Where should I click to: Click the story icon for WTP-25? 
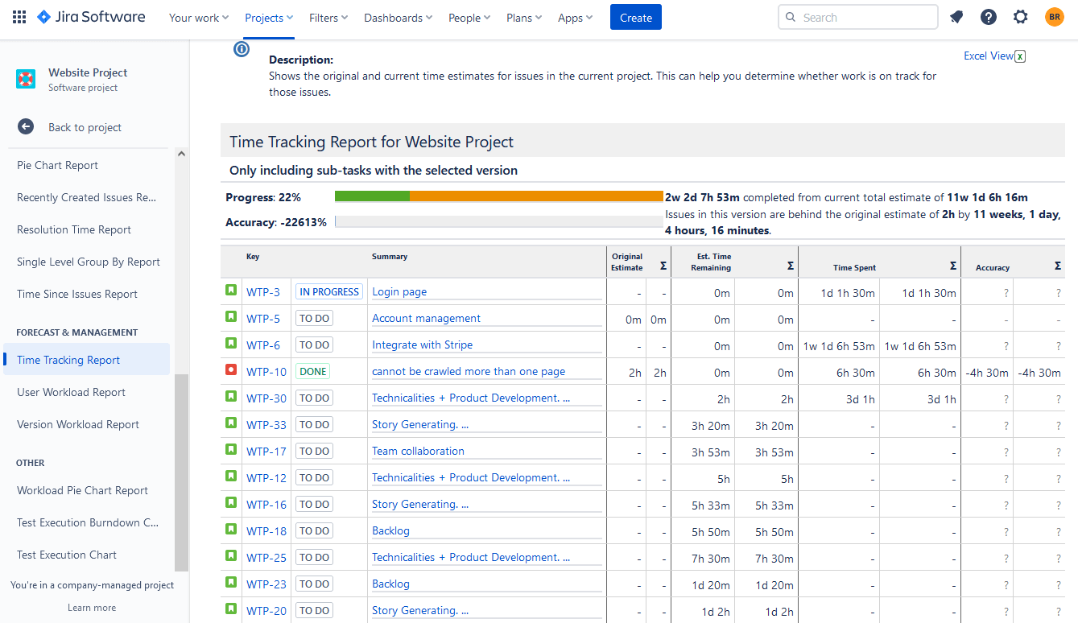click(x=231, y=555)
